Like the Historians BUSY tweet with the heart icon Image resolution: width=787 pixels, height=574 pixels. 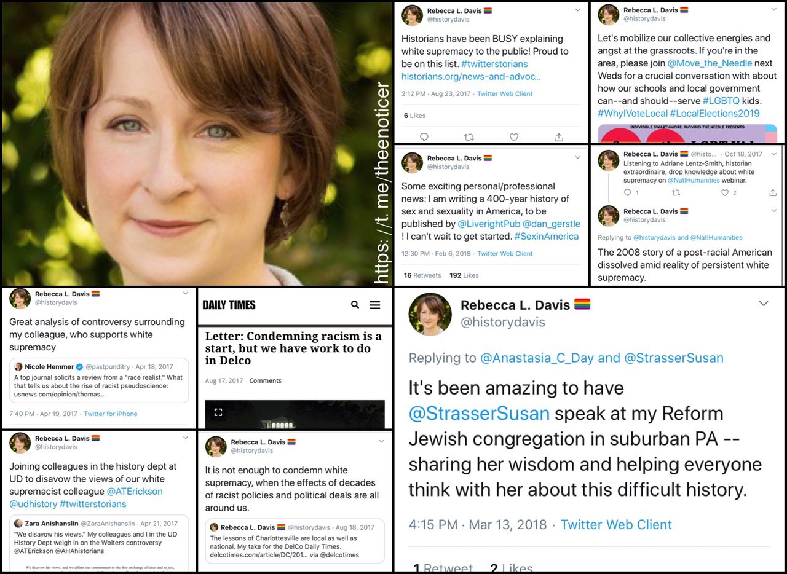514,137
